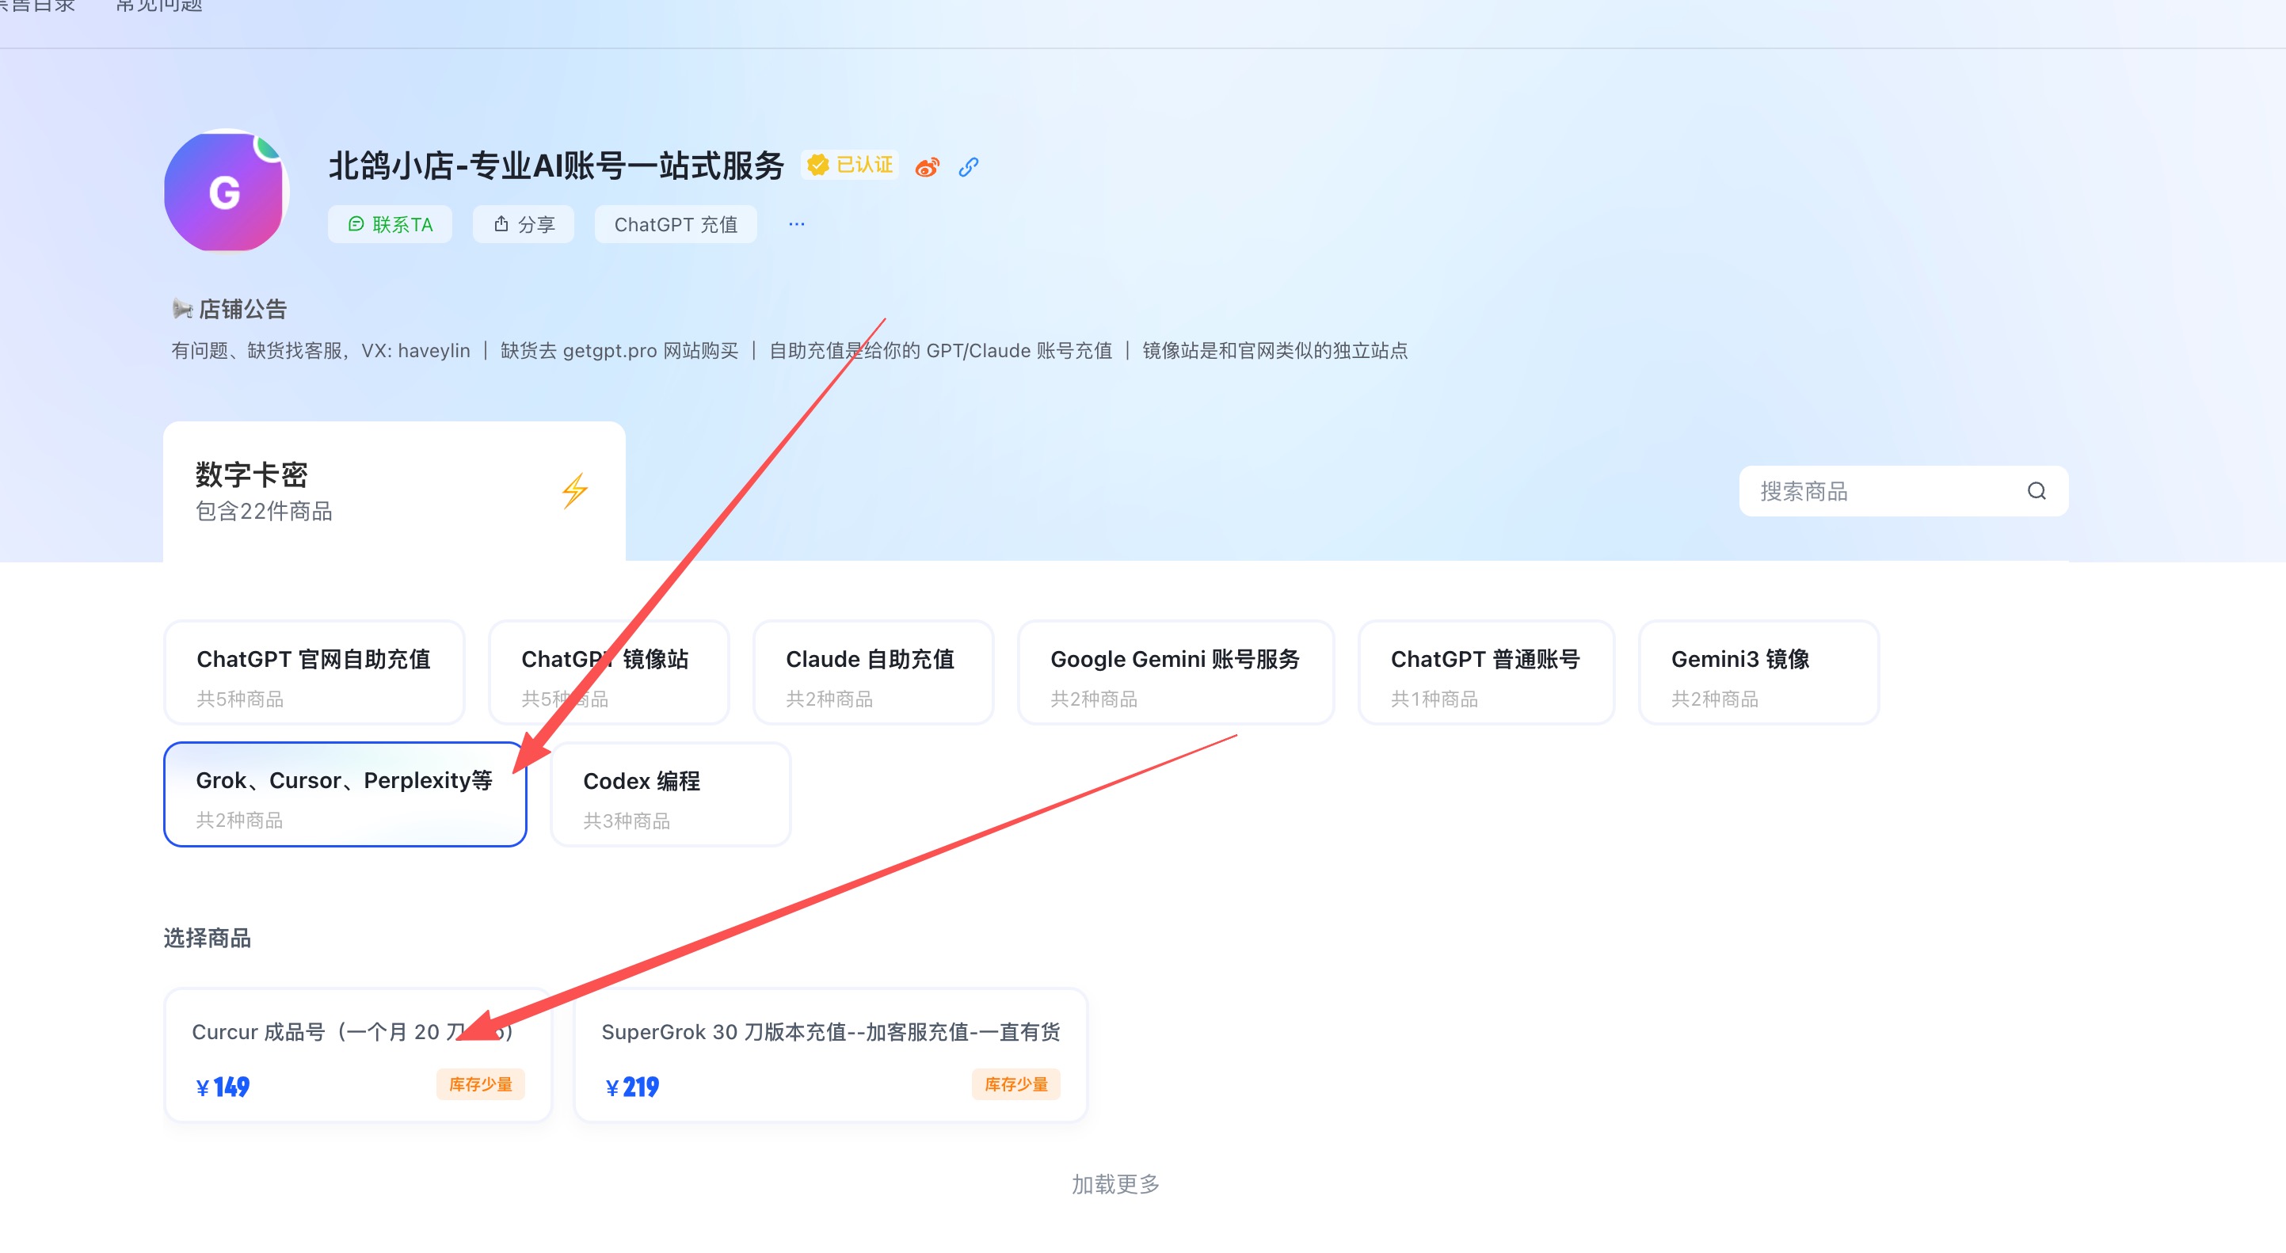
Task: Click the 分享 share button
Action: (524, 224)
